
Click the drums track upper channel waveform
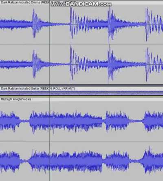(81, 24)
